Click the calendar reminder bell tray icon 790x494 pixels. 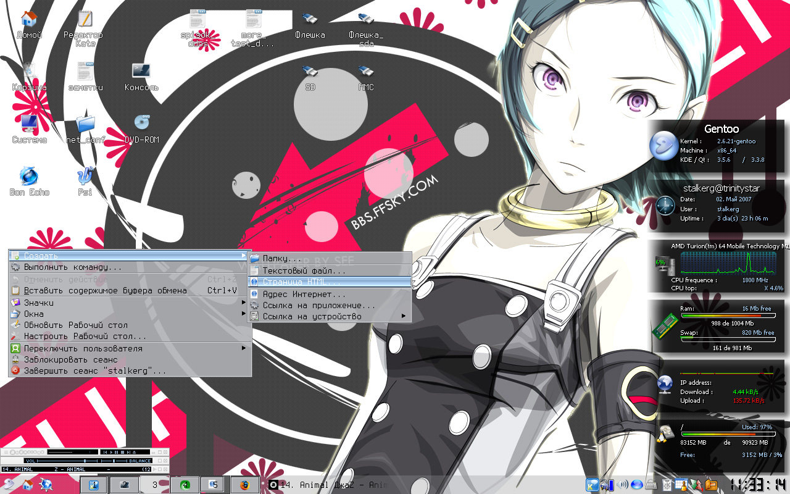click(682, 485)
